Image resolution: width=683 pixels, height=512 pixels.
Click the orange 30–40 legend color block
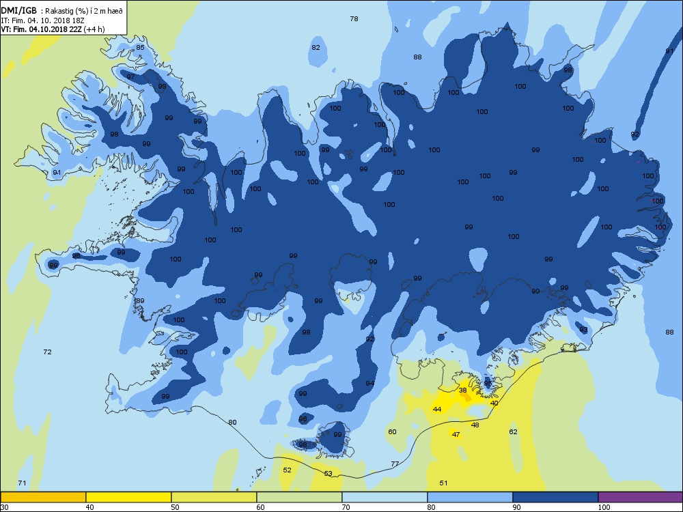[43, 497]
